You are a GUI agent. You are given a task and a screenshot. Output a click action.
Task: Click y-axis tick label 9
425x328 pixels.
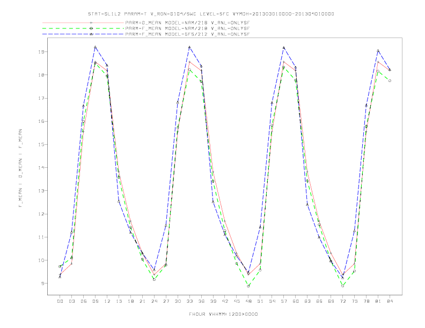43,284
